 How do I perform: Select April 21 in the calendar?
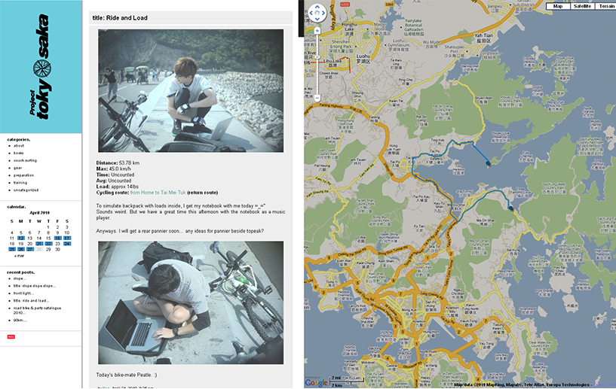tap(39, 244)
